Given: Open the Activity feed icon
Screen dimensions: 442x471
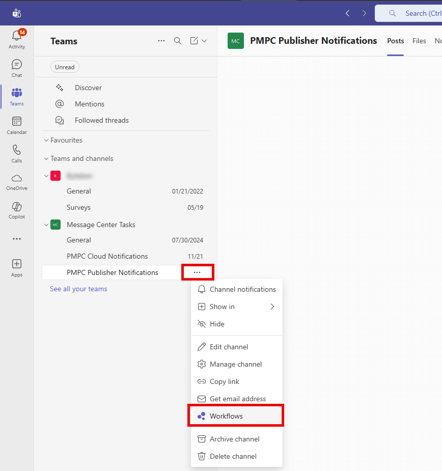Looking at the screenshot, I should pos(17,39).
